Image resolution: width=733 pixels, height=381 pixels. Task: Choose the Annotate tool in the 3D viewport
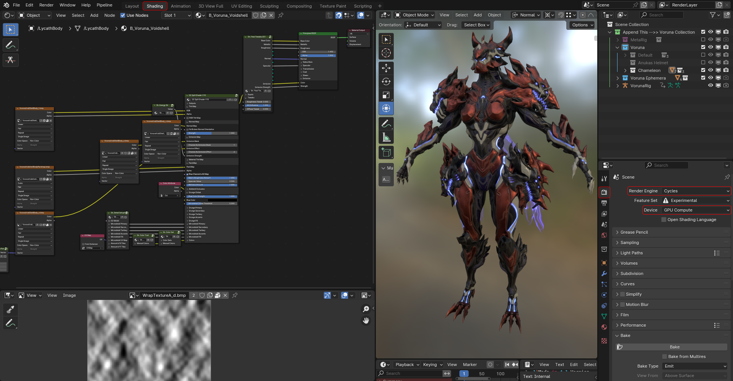[x=386, y=124]
